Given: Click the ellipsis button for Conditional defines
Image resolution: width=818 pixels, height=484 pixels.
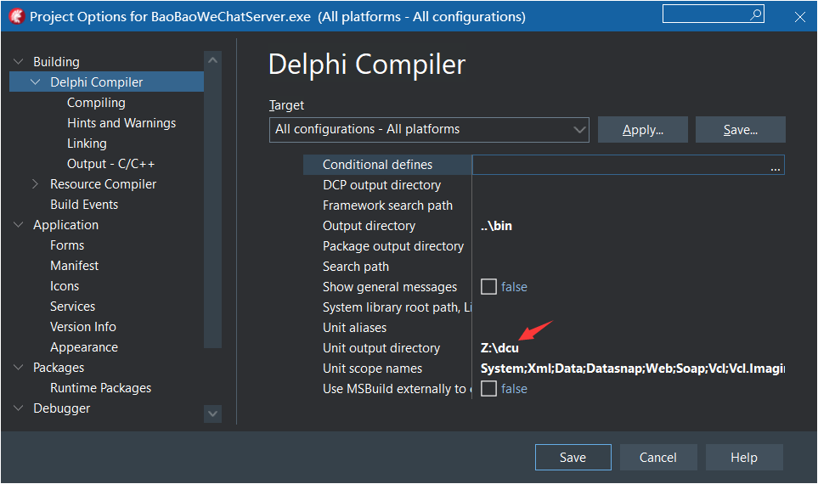Looking at the screenshot, I should click(x=775, y=166).
